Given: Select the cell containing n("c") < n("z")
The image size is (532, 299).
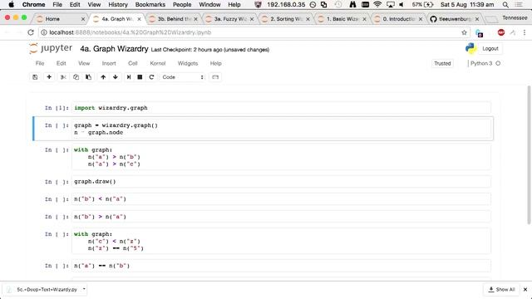Looking at the screenshot, I should (x=281, y=241).
